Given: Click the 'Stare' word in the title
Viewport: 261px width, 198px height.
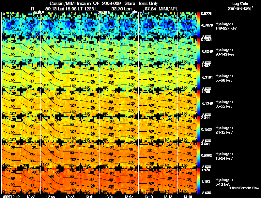Looking at the screenshot, I should pyautogui.click(x=130, y=3).
